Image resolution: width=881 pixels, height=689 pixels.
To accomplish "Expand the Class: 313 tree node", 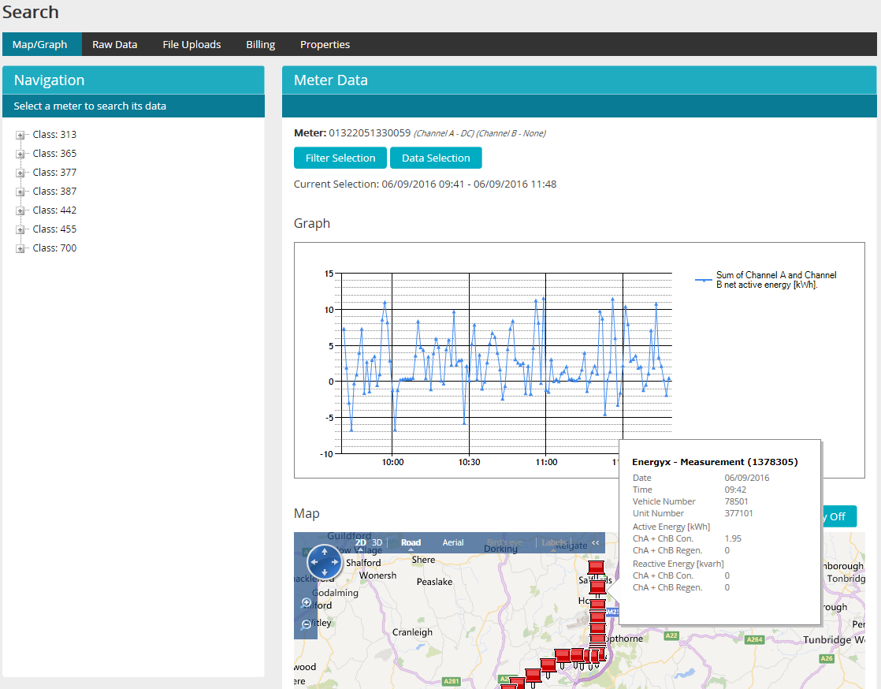I will tap(20, 135).
